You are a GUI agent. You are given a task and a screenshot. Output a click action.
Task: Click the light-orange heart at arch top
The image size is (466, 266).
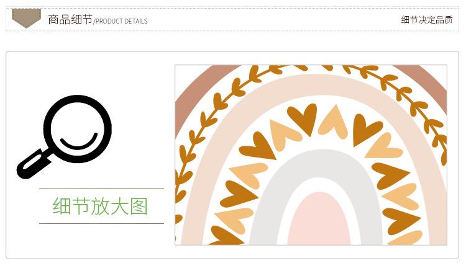tap(334, 122)
